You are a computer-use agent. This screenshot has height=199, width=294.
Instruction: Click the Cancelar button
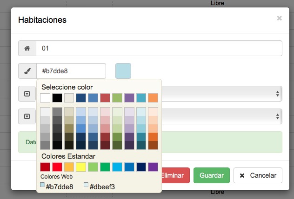258,175
